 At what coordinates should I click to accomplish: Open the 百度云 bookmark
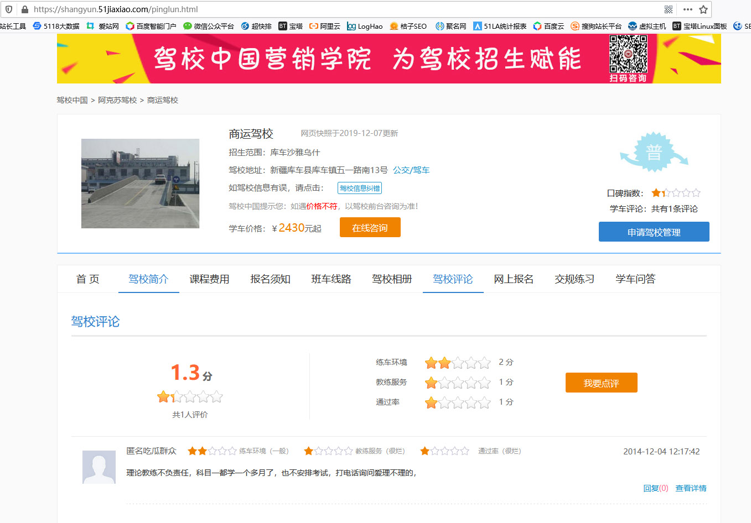click(548, 26)
